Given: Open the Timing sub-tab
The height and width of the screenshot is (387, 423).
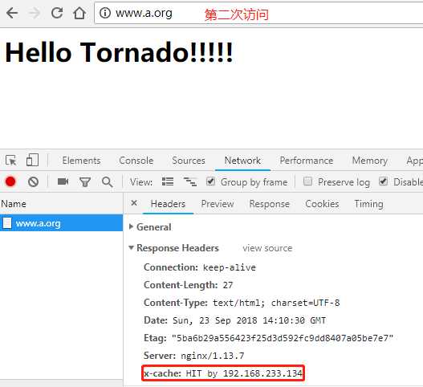Looking at the screenshot, I should [368, 204].
